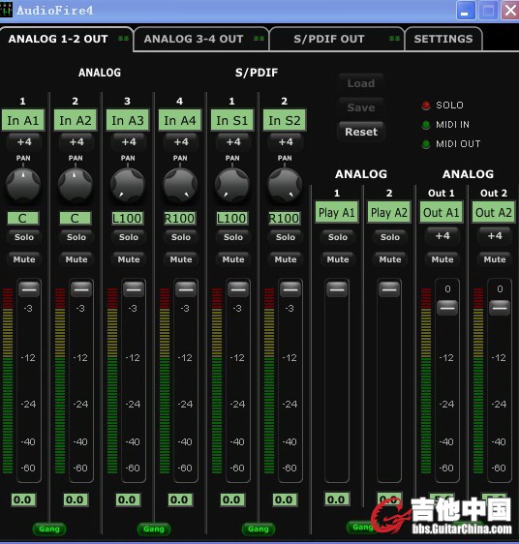Click the Reset button

click(x=361, y=132)
